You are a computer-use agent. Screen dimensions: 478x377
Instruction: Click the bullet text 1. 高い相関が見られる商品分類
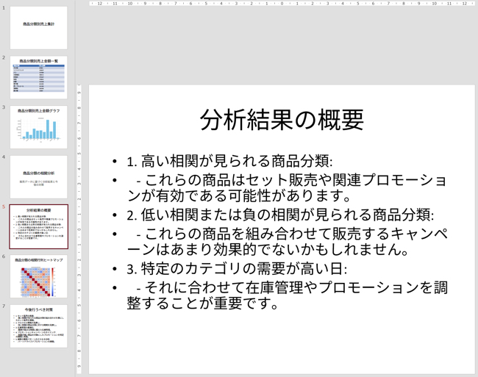point(229,161)
